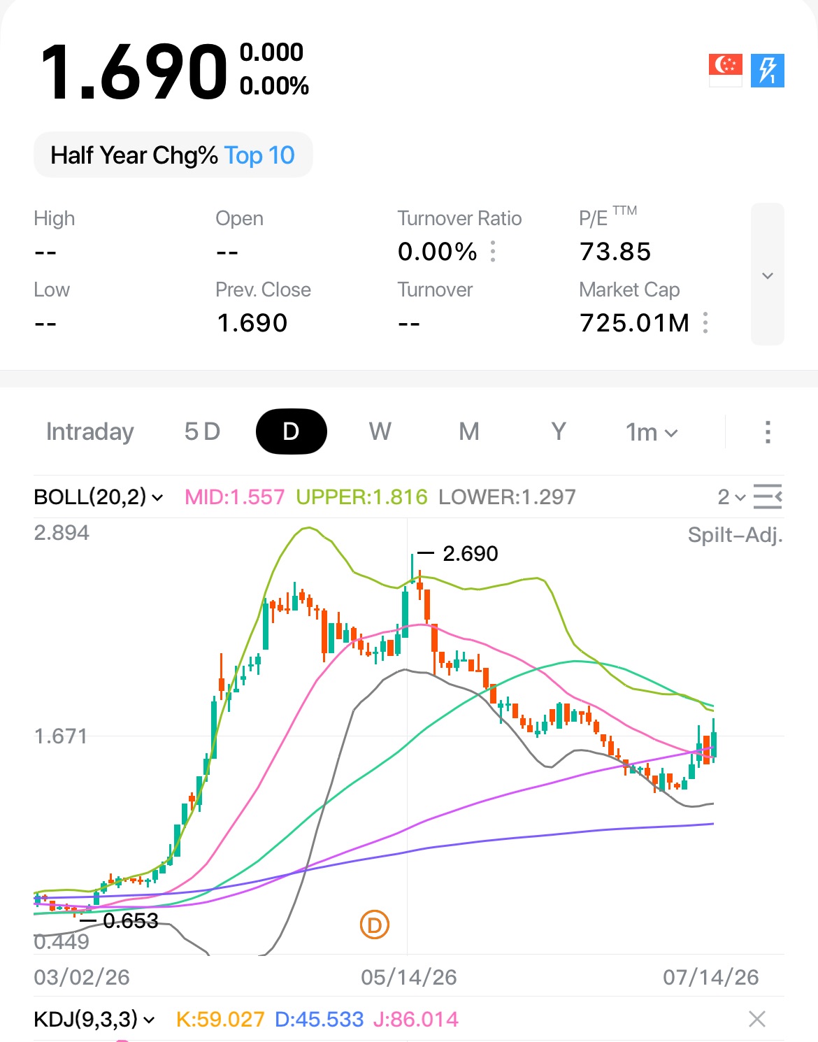Viewport: 818px width, 1042px height.
Task: Switch to the Y yearly chart tab
Action: pyautogui.click(x=558, y=431)
